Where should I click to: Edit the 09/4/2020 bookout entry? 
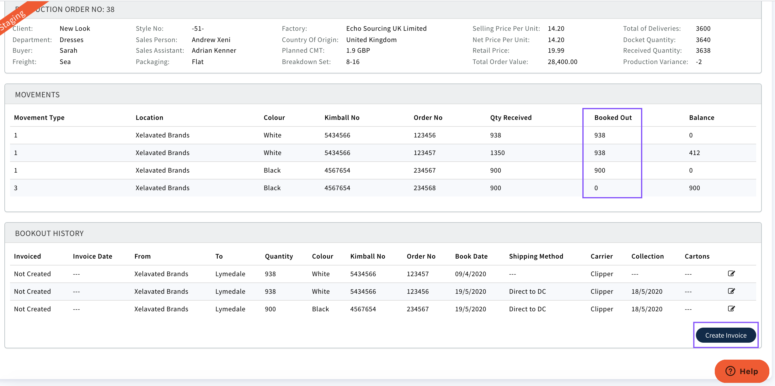pos(731,273)
